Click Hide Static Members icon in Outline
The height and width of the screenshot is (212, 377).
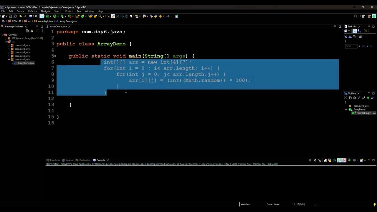tap(363, 98)
